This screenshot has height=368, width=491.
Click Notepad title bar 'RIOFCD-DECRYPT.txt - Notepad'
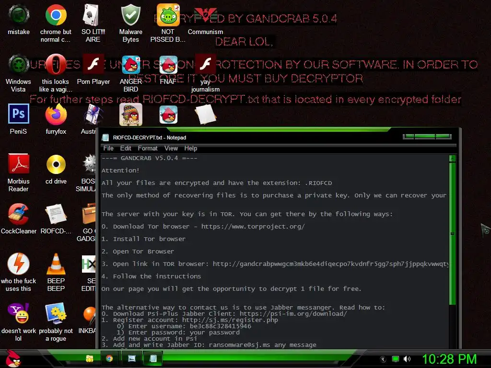pos(150,138)
